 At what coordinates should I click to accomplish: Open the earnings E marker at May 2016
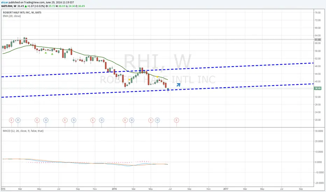pyautogui.click(x=151, y=120)
